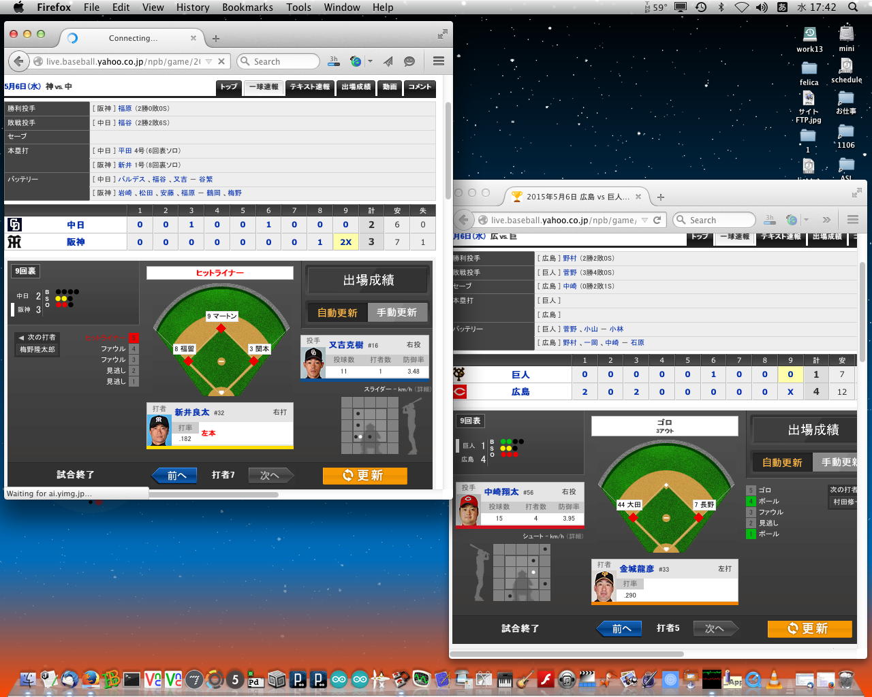872x697 pixels.
Task: Open Finder from the Dock
Action: click(27, 679)
